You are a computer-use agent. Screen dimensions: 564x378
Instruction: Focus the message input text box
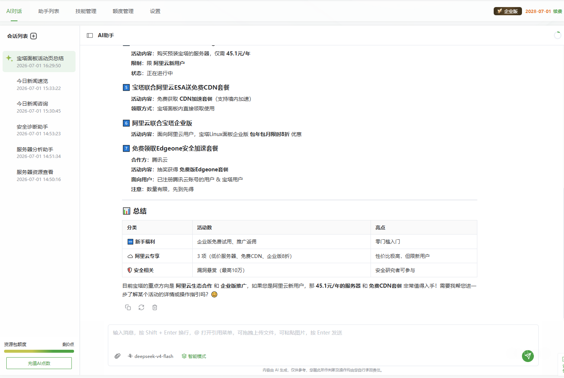click(323, 337)
